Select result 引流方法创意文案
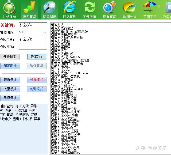 64,99
